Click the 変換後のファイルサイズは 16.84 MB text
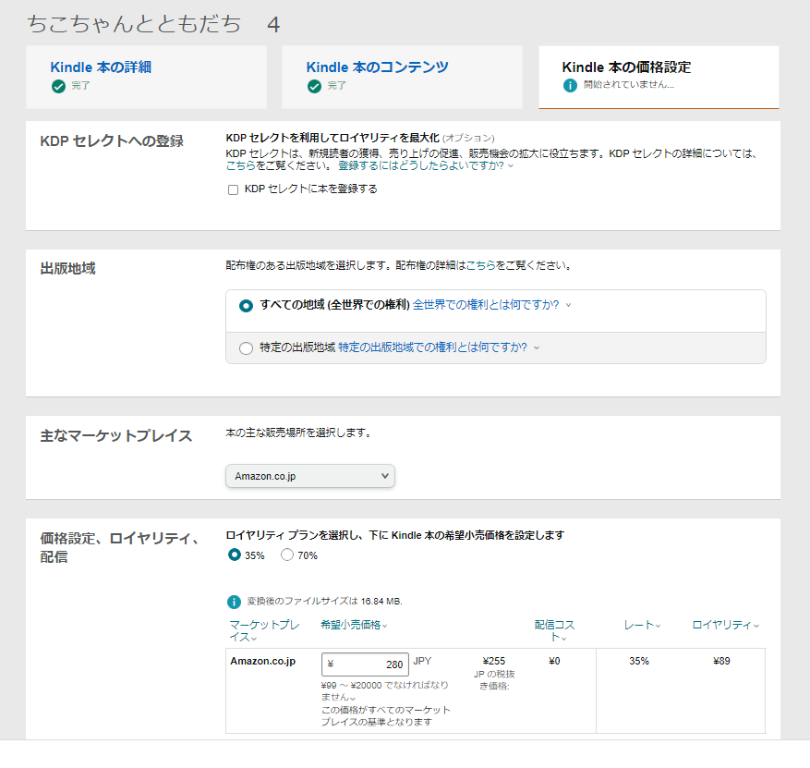Viewport: 810px width, 768px height. coord(324,601)
